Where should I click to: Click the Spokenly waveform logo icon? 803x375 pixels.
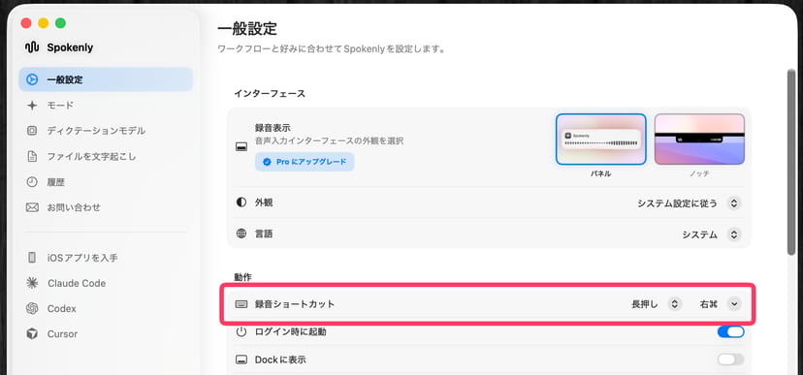(32, 47)
